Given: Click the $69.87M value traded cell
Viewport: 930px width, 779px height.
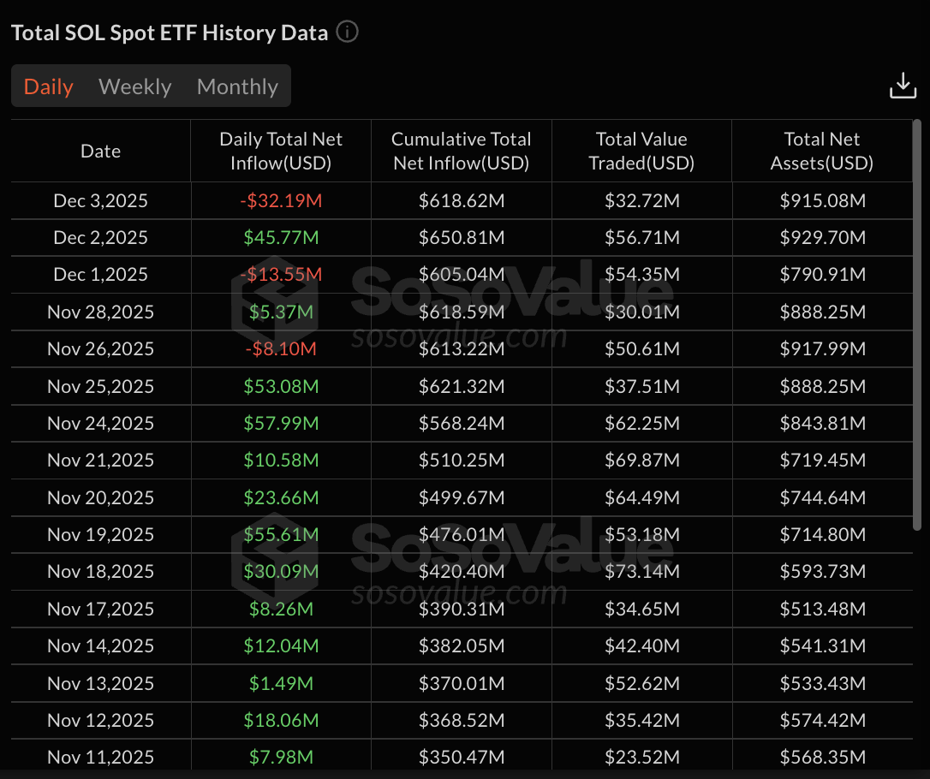Looking at the screenshot, I should coord(641,460).
